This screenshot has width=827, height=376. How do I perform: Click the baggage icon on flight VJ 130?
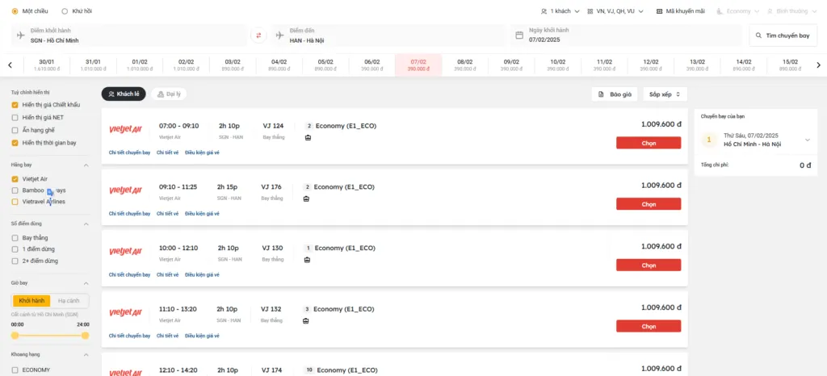point(308,260)
